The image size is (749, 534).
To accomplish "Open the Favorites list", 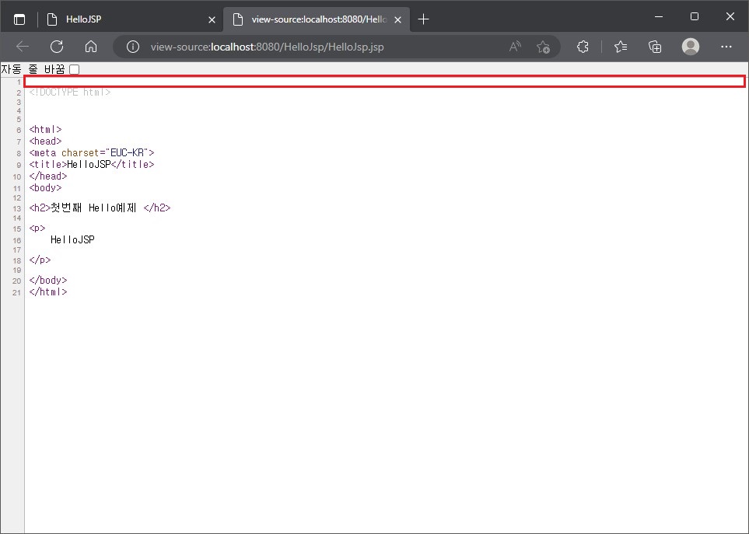I will 621,47.
